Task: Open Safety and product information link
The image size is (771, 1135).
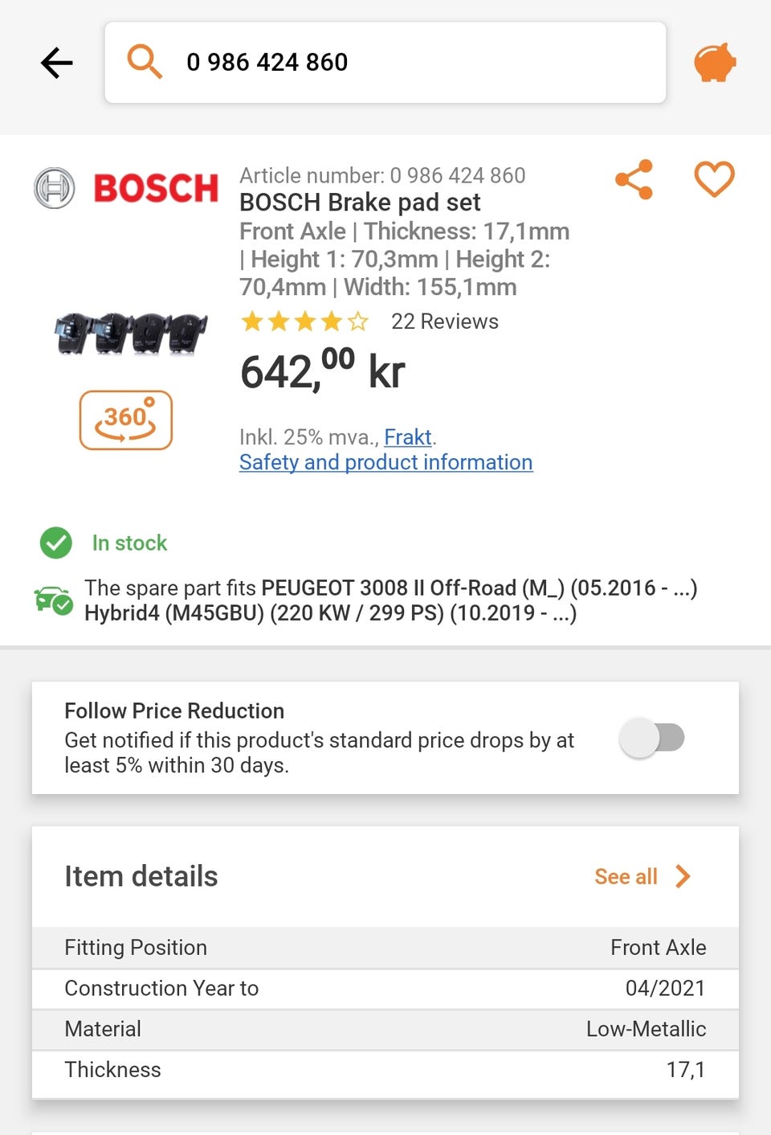Action: tap(385, 462)
